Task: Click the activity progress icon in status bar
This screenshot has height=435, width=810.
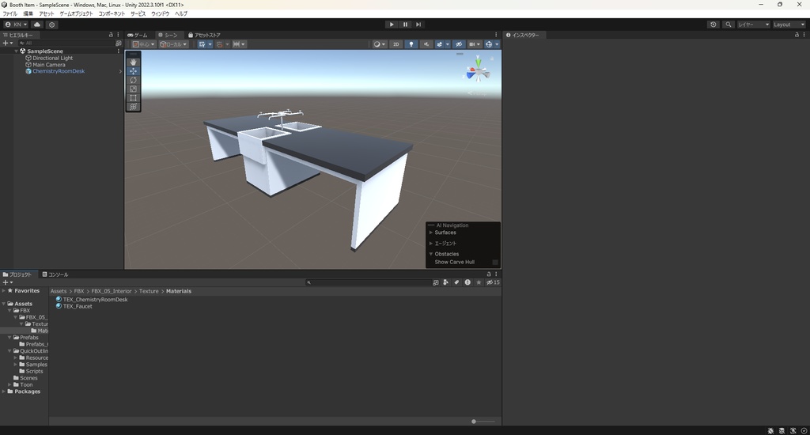Action: click(804, 431)
